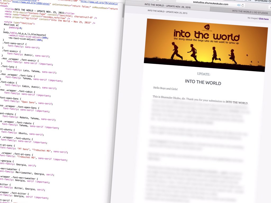
Task: Click the 'font-family: Roboto, Tahoma, sans-serif' line
Action: pos(29,118)
